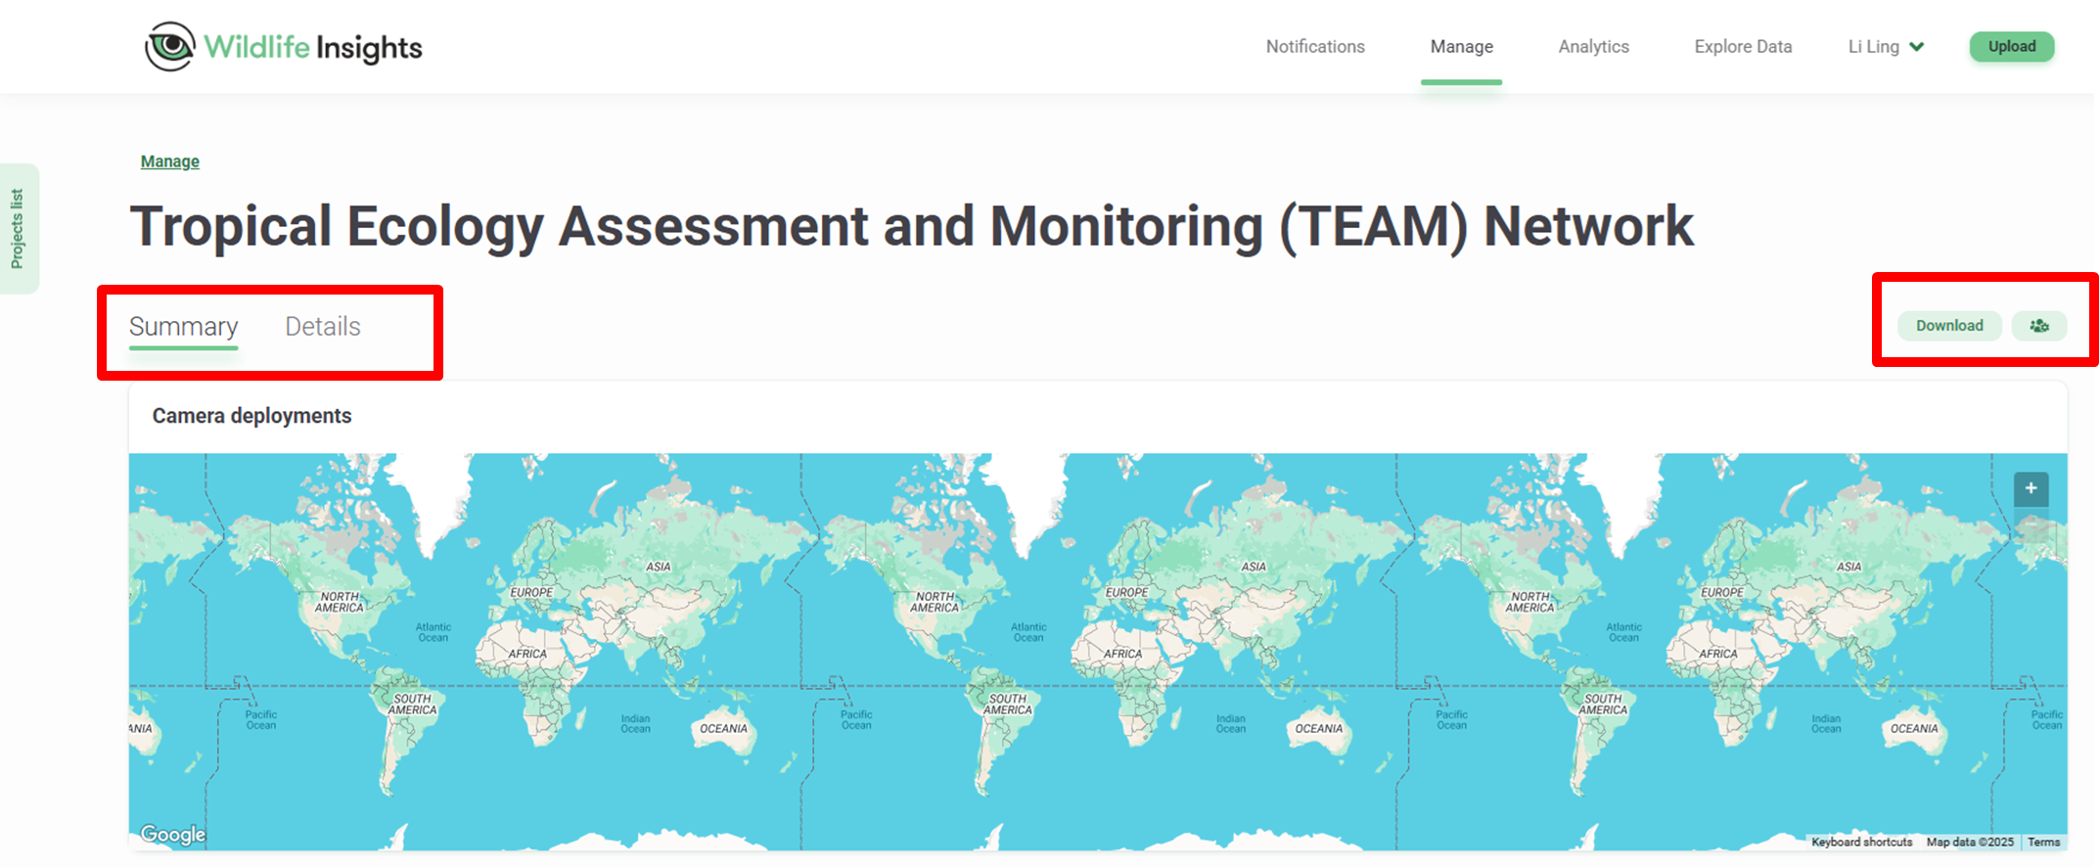
Task: Open the map Terms link
Action: [x=2043, y=842]
